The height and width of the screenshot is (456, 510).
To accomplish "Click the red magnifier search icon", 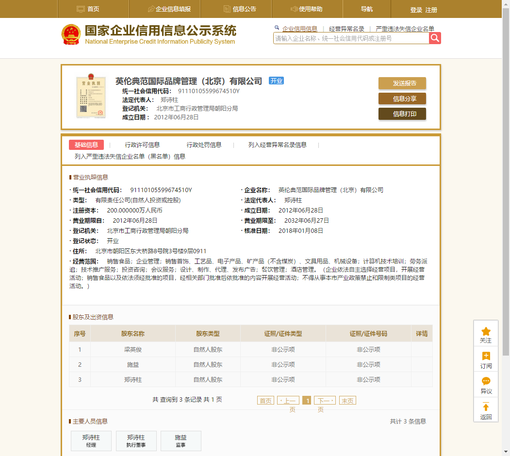I will (435, 38).
